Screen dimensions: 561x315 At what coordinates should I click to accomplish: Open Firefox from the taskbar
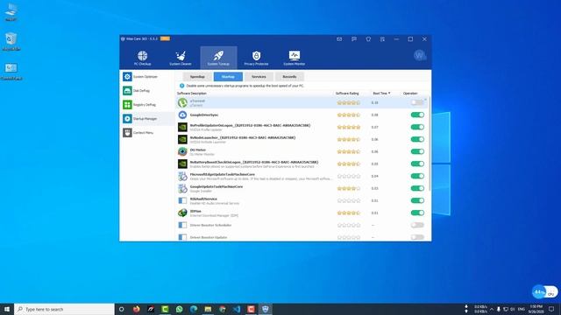(137, 309)
